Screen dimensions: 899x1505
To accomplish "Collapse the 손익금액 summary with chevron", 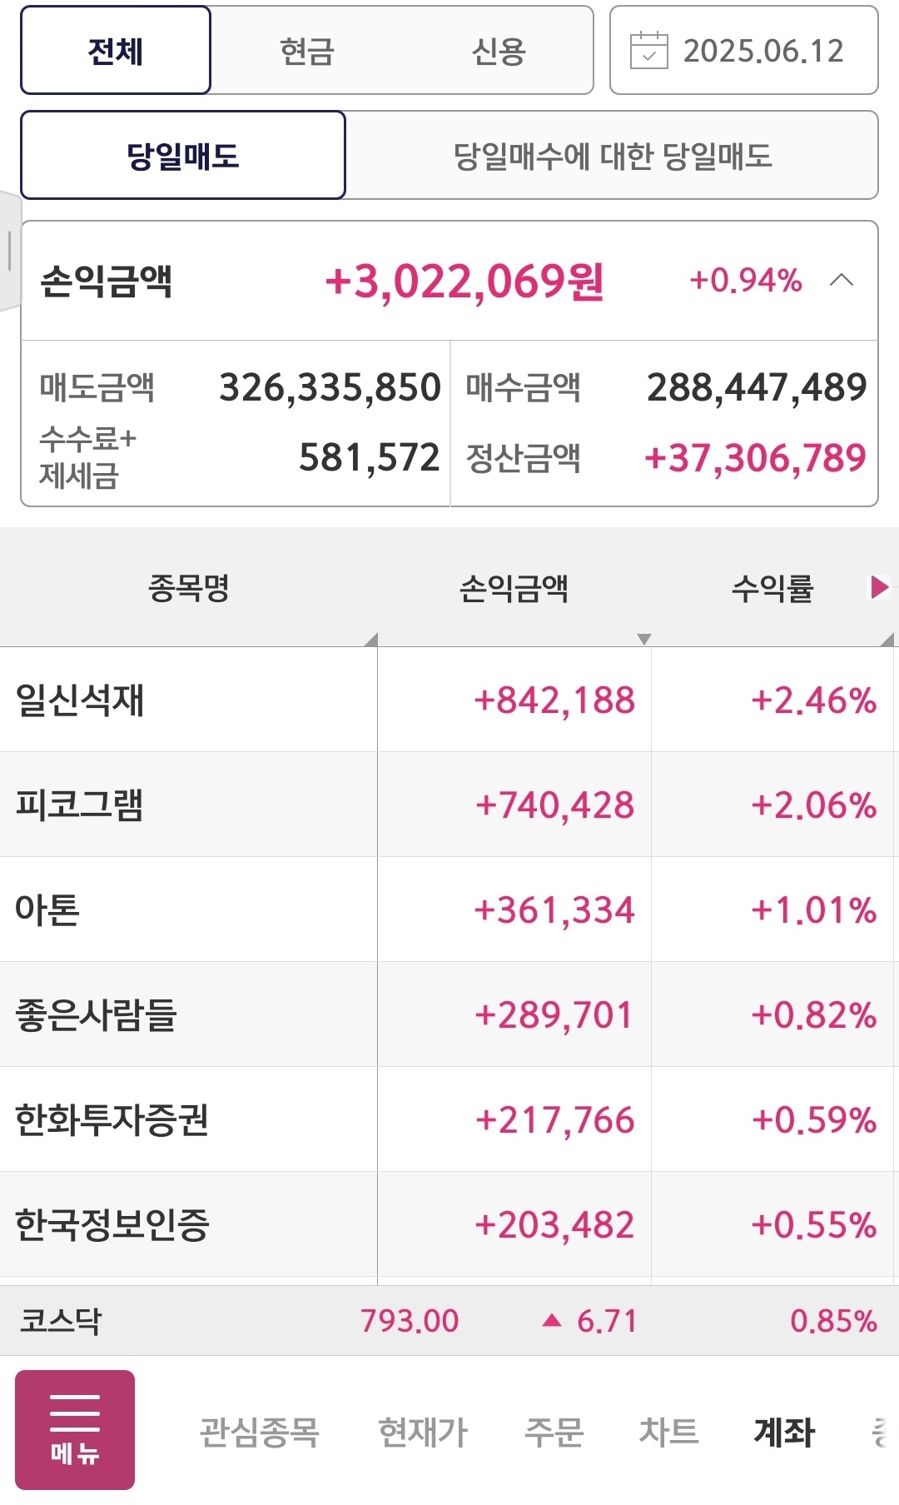I will tap(842, 281).
